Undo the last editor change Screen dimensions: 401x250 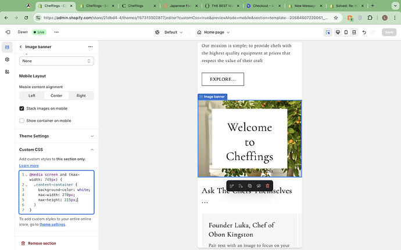tap(364, 32)
